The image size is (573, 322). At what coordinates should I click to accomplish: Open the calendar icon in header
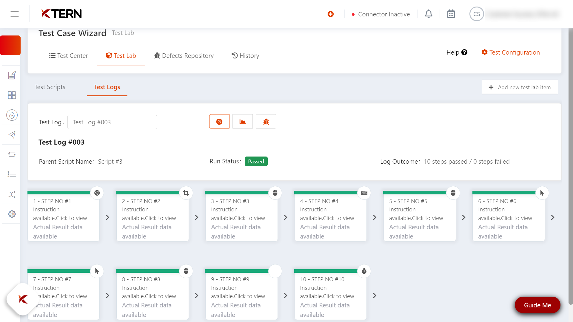pos(451,14)
